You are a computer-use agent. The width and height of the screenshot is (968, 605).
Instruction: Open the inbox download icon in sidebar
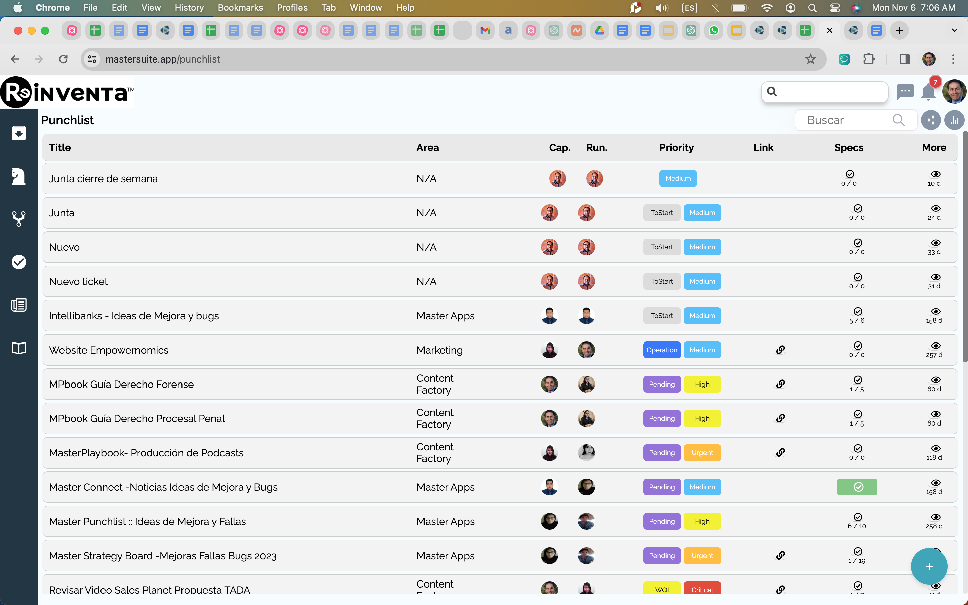tap(19, 133)
